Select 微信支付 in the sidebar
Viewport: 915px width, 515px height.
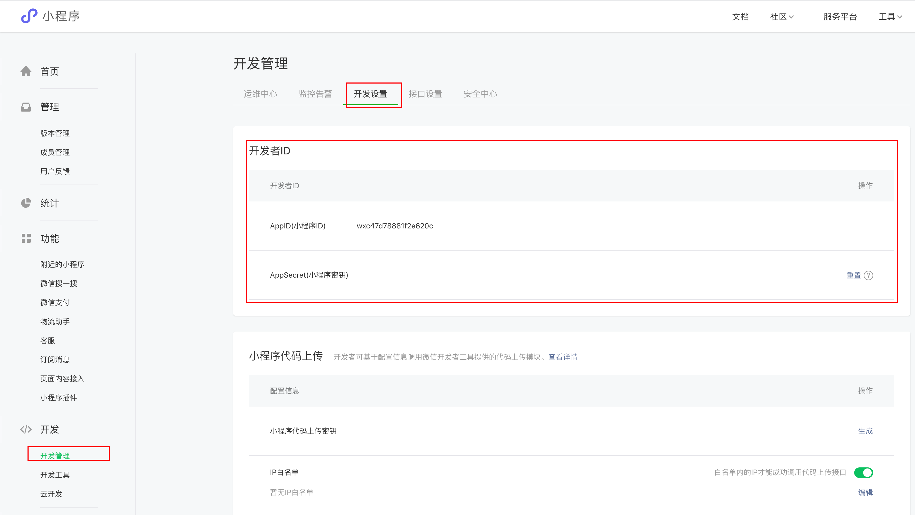click(x=55, y=303)
